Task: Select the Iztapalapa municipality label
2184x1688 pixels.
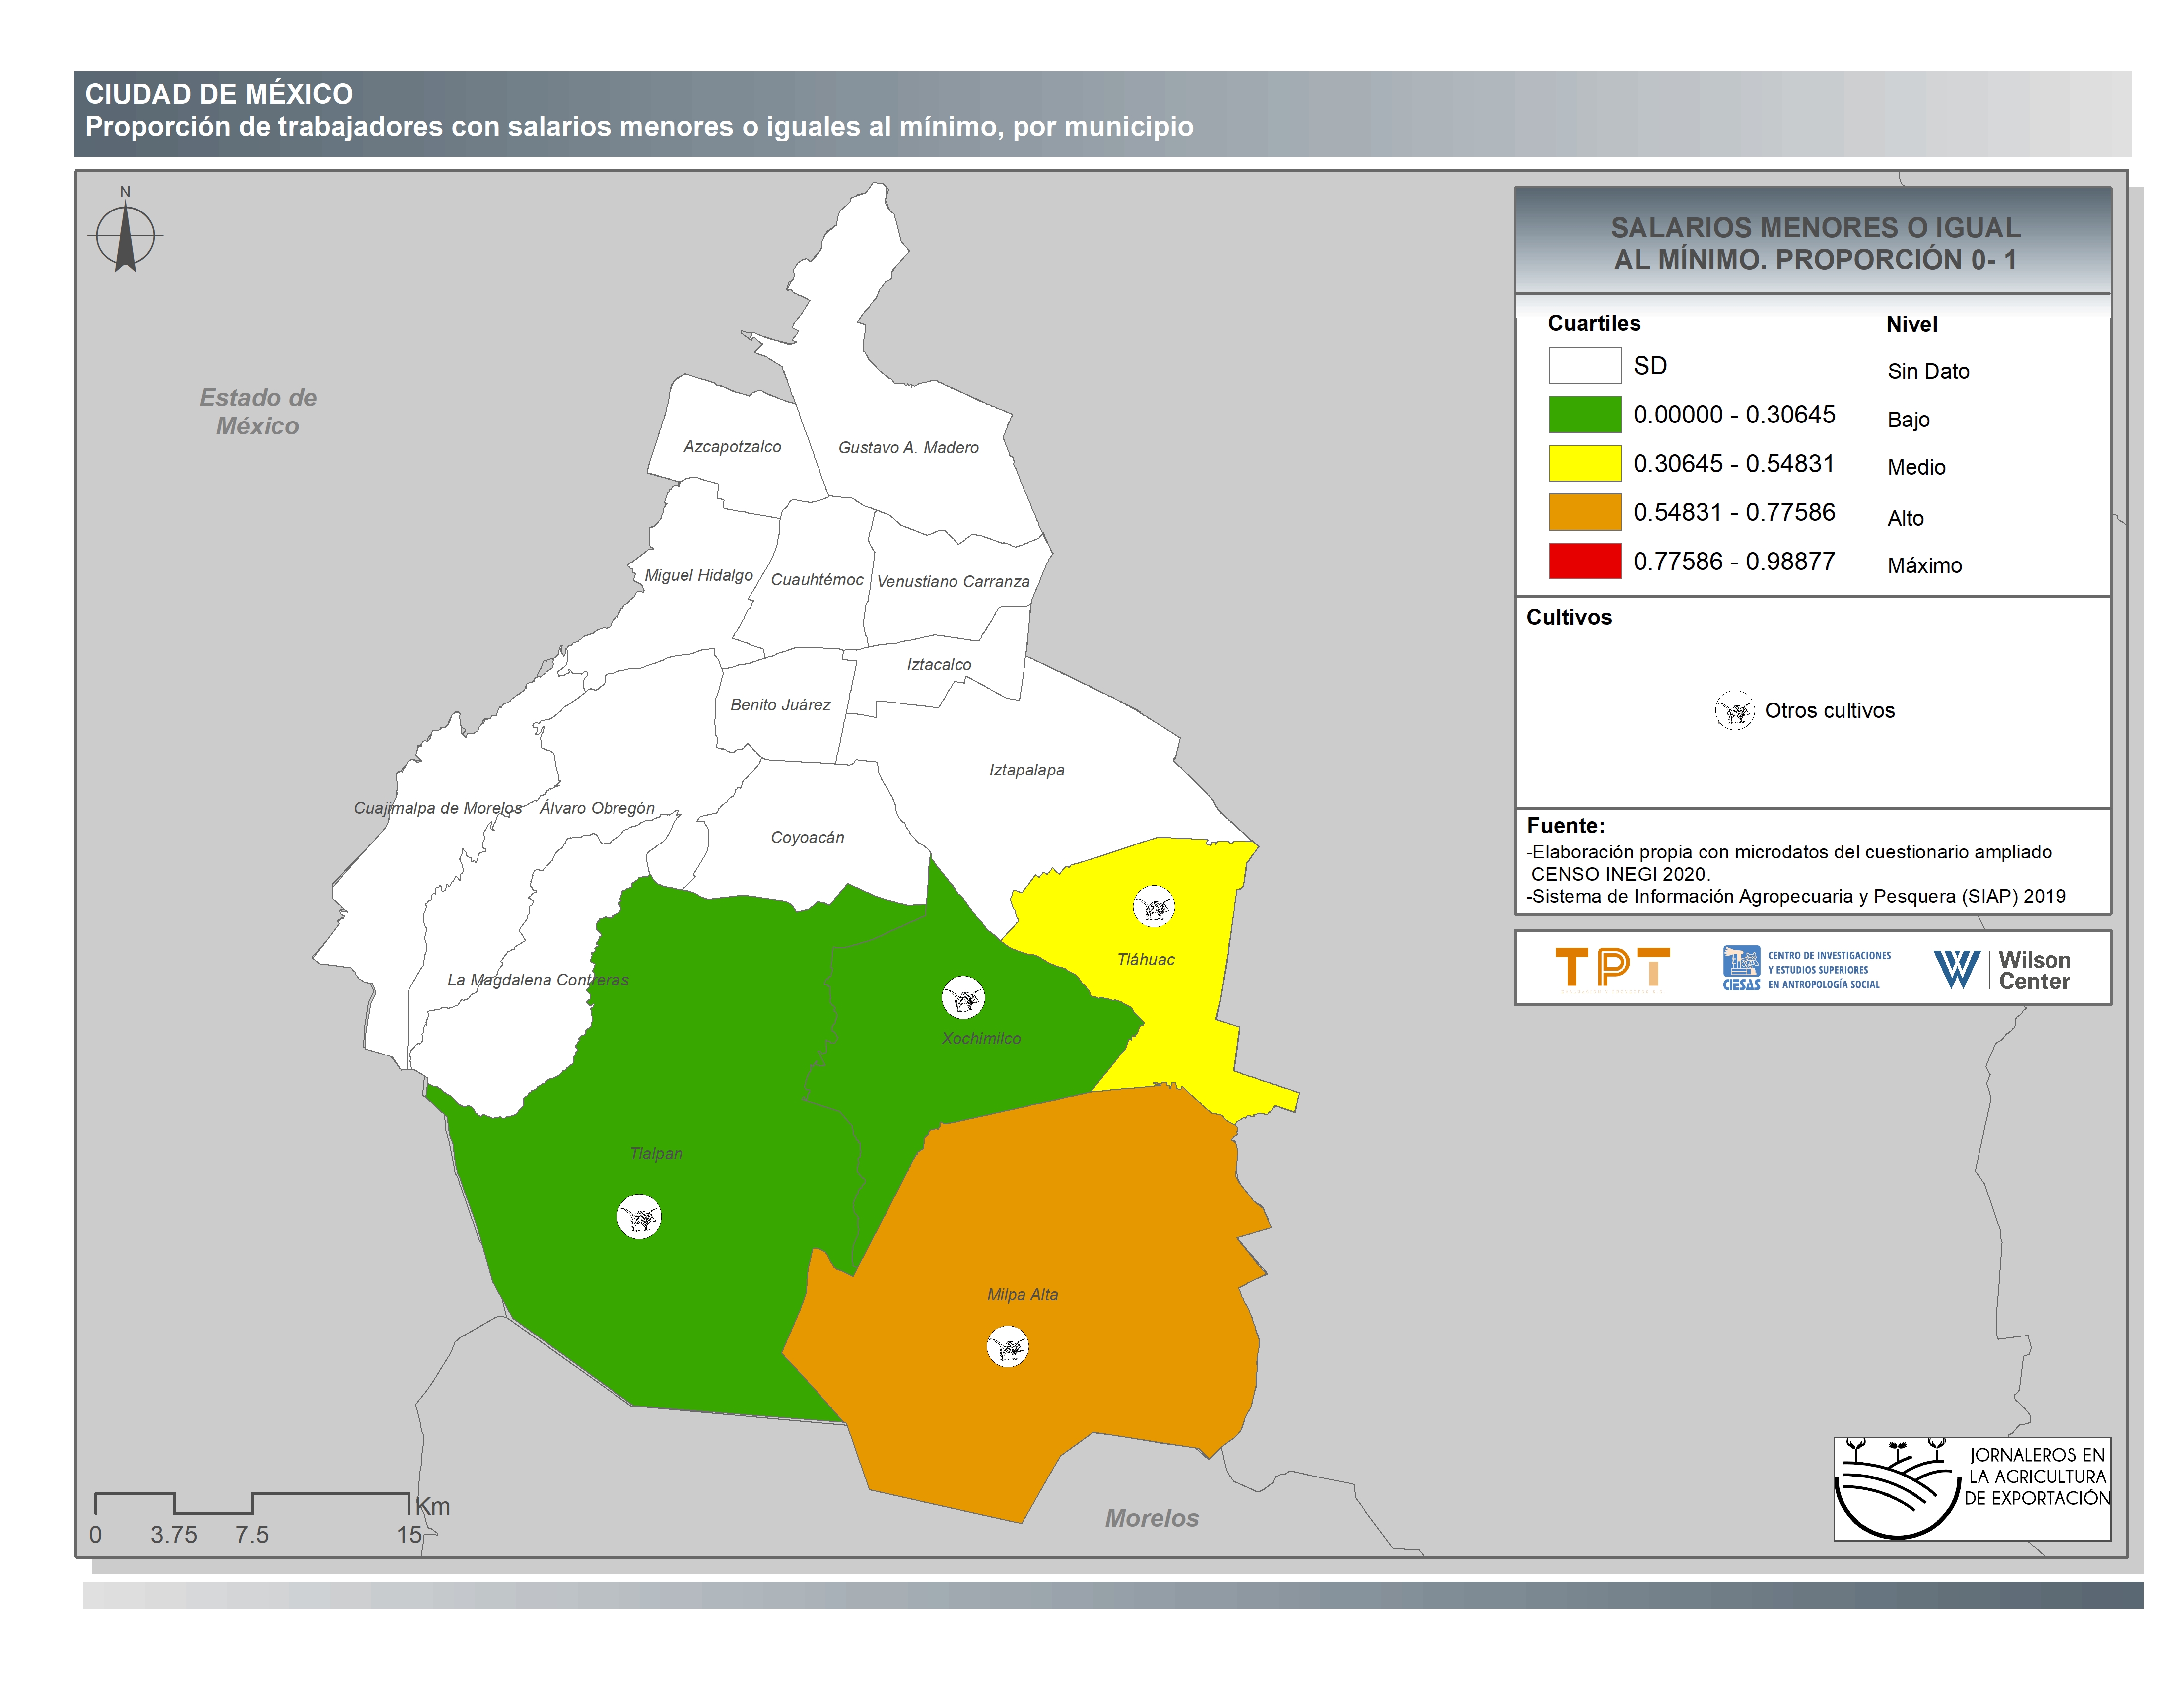Action: (1026, 769)
